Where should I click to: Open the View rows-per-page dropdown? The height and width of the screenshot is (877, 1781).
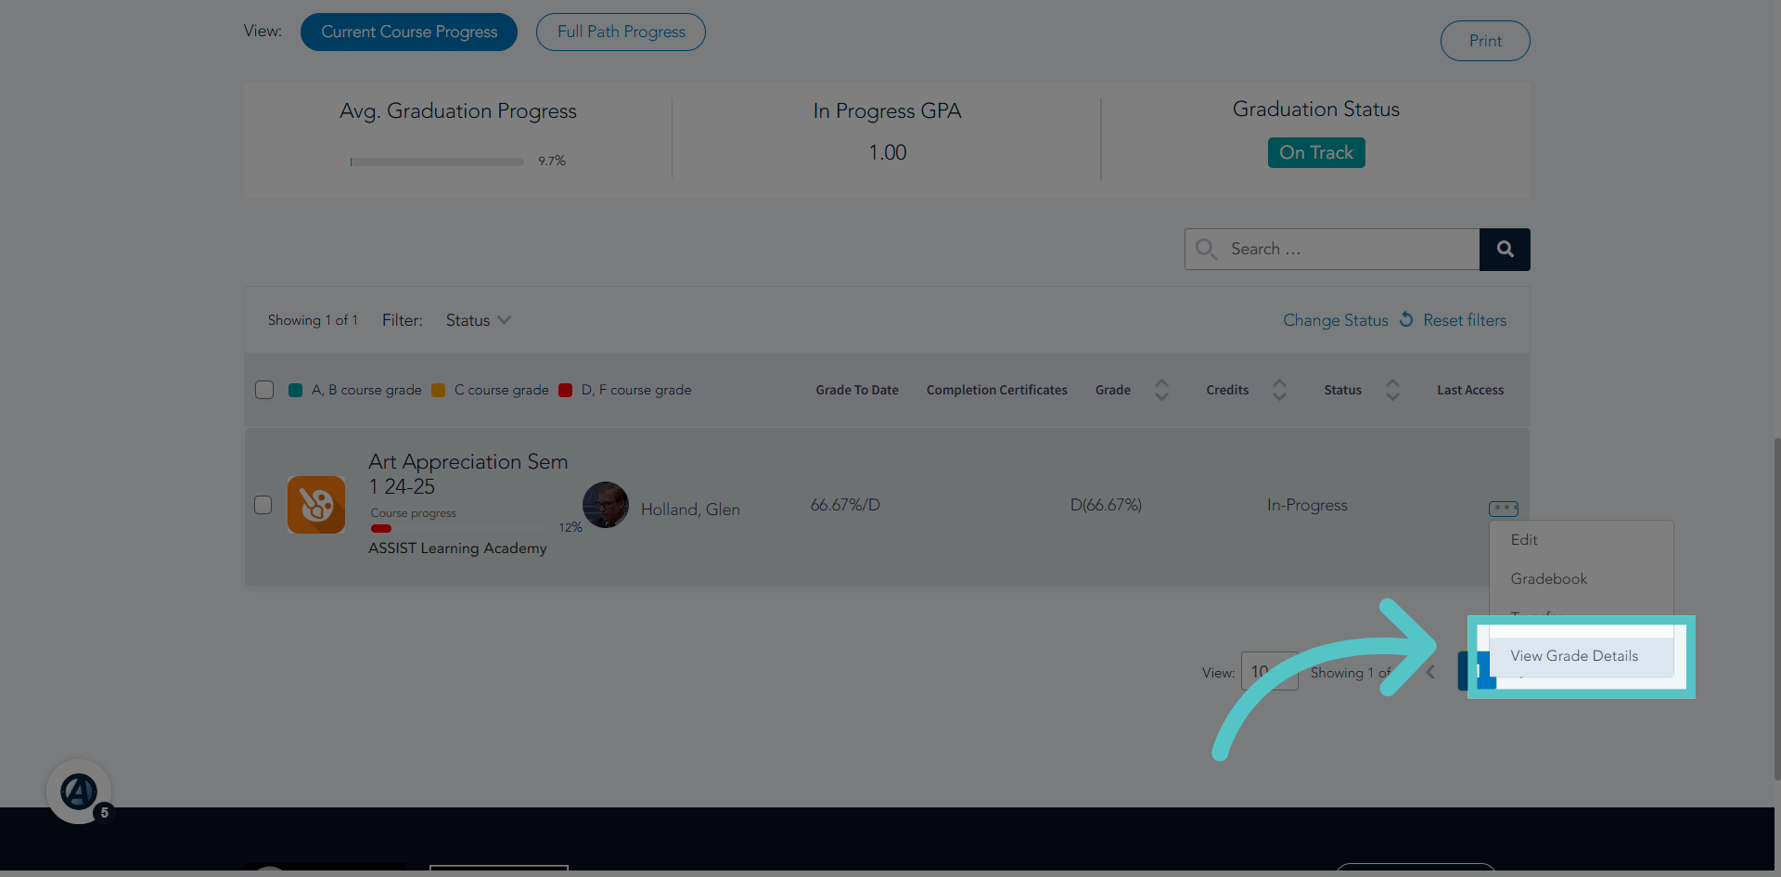[1269, 671]
